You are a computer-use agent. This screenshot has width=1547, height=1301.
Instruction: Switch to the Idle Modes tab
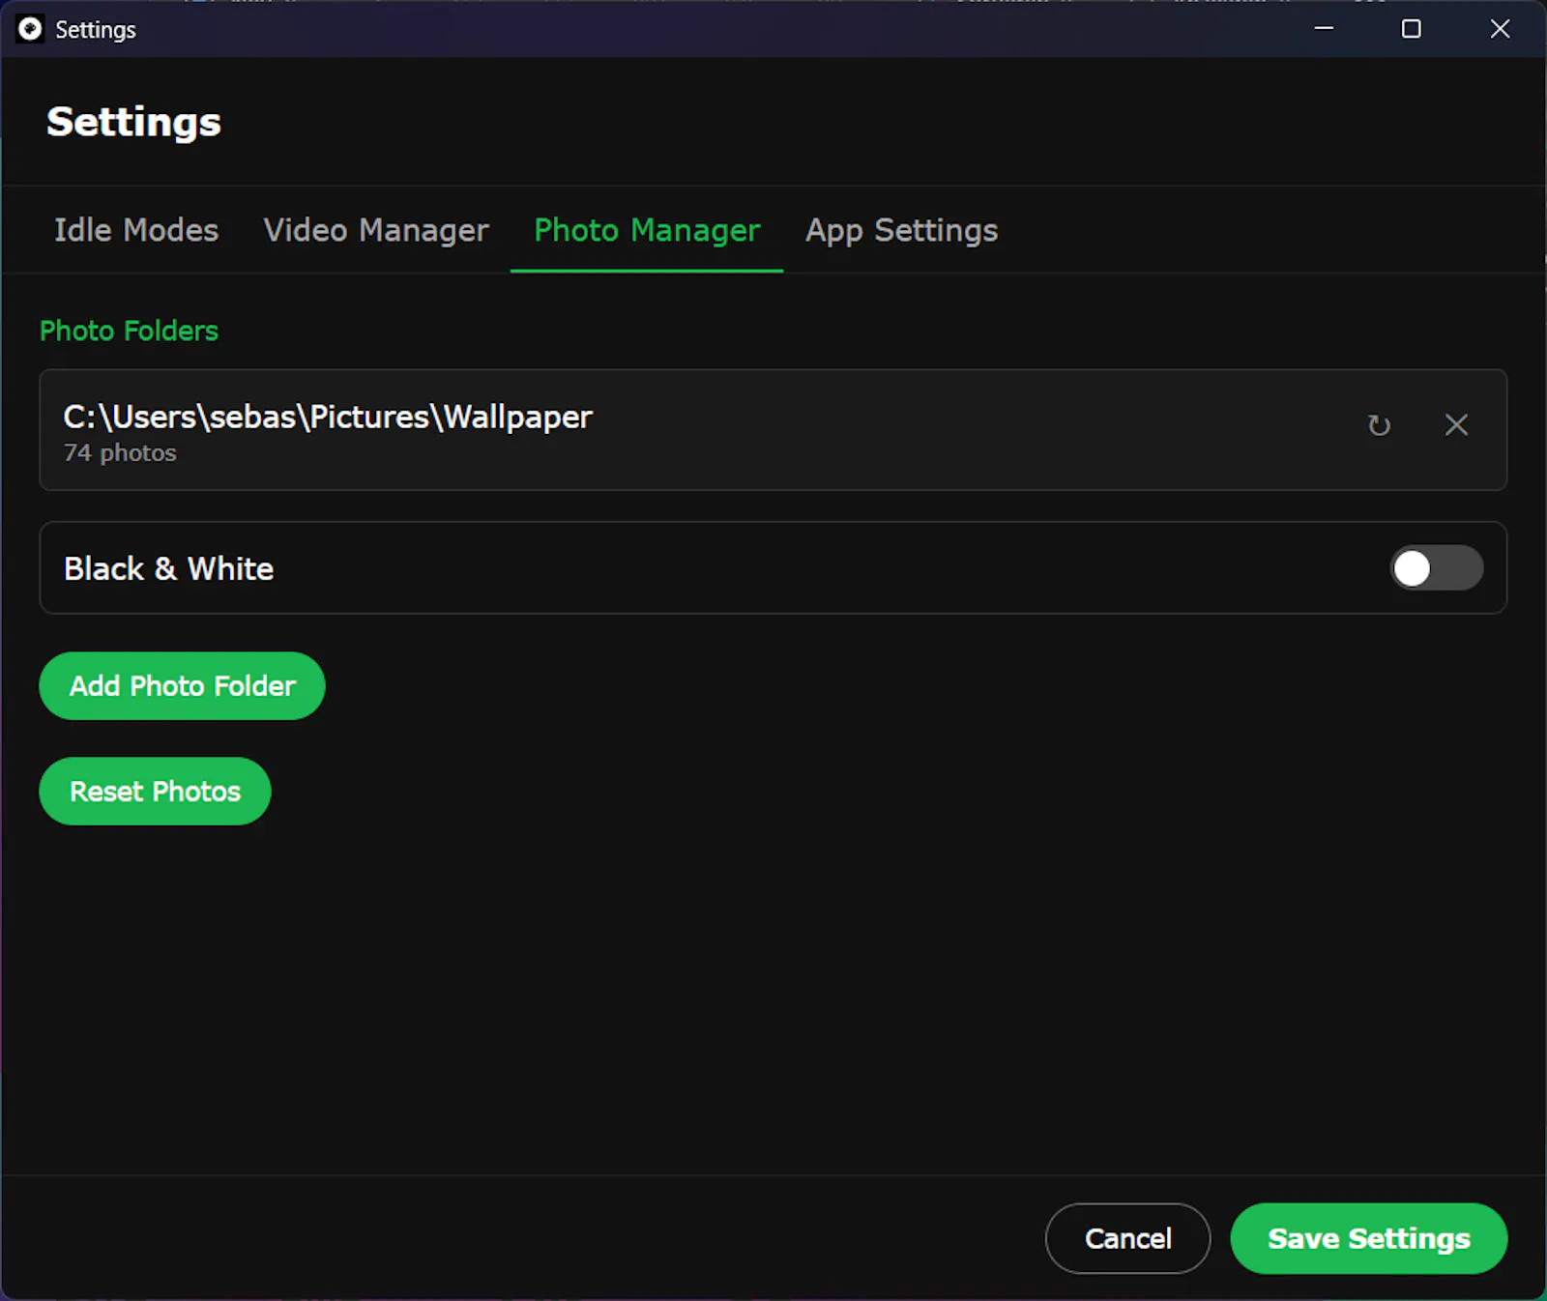pos(136,230)
